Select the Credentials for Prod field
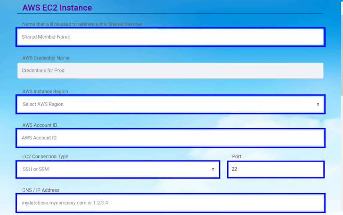Image resolution: width=343 pixels, height=215 pixels. [x=170, y=71]
